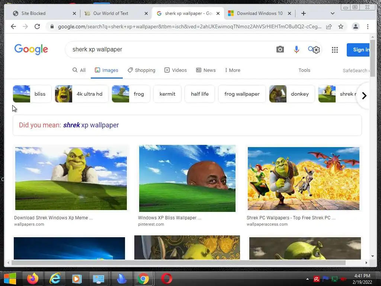The height and width of the screenshot is (286, 381).
Task: Click the Sign in button
Action: pyautogui.click(x=358, y=50)
